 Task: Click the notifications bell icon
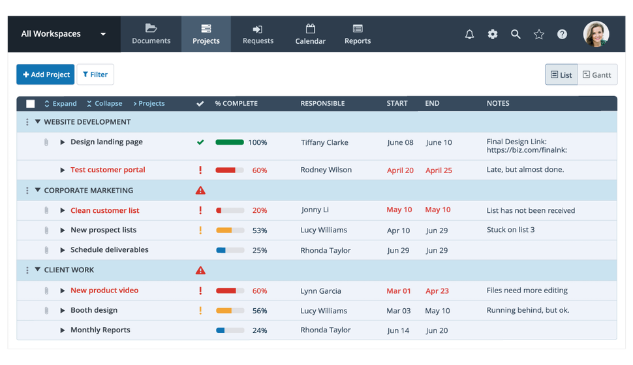469,35
